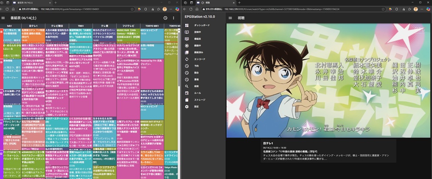Close the 番組表 06/14 browser tab

[x=51, y=3]
